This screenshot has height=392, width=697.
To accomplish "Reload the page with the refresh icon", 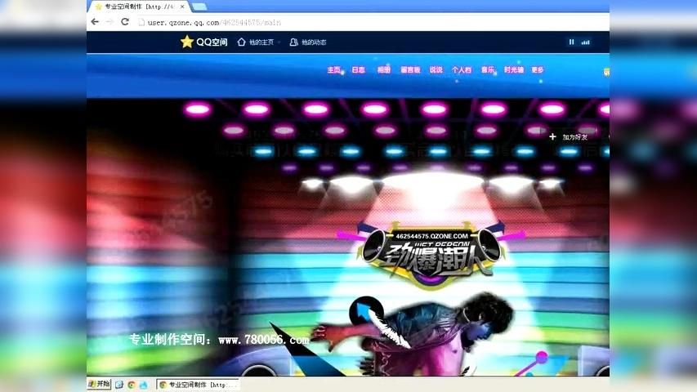I will pyautogui.click(x=125, y=21).
